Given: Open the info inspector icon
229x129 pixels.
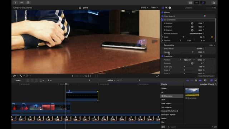Looking at the screenshot, I should [x=170, y=8].
